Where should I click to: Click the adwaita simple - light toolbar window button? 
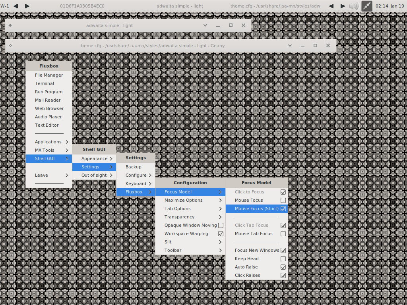pyautogui.click(x=180, y=6)
